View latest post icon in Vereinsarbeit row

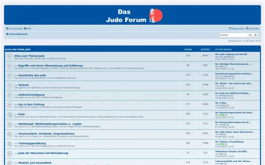(x=225, y=135)
